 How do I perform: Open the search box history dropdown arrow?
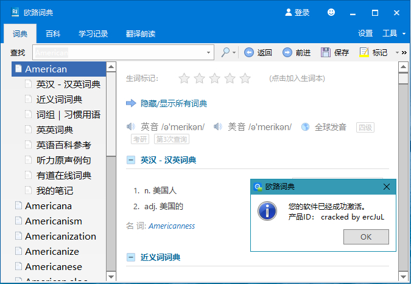pos(208,52)
